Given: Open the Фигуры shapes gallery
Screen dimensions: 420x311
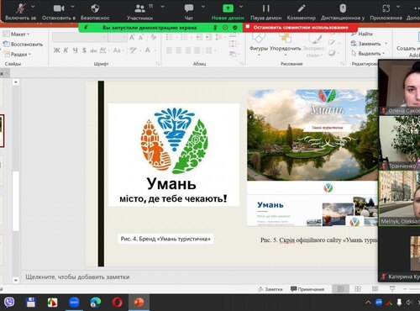Looking at the screenshot, I should pos(259,44).
